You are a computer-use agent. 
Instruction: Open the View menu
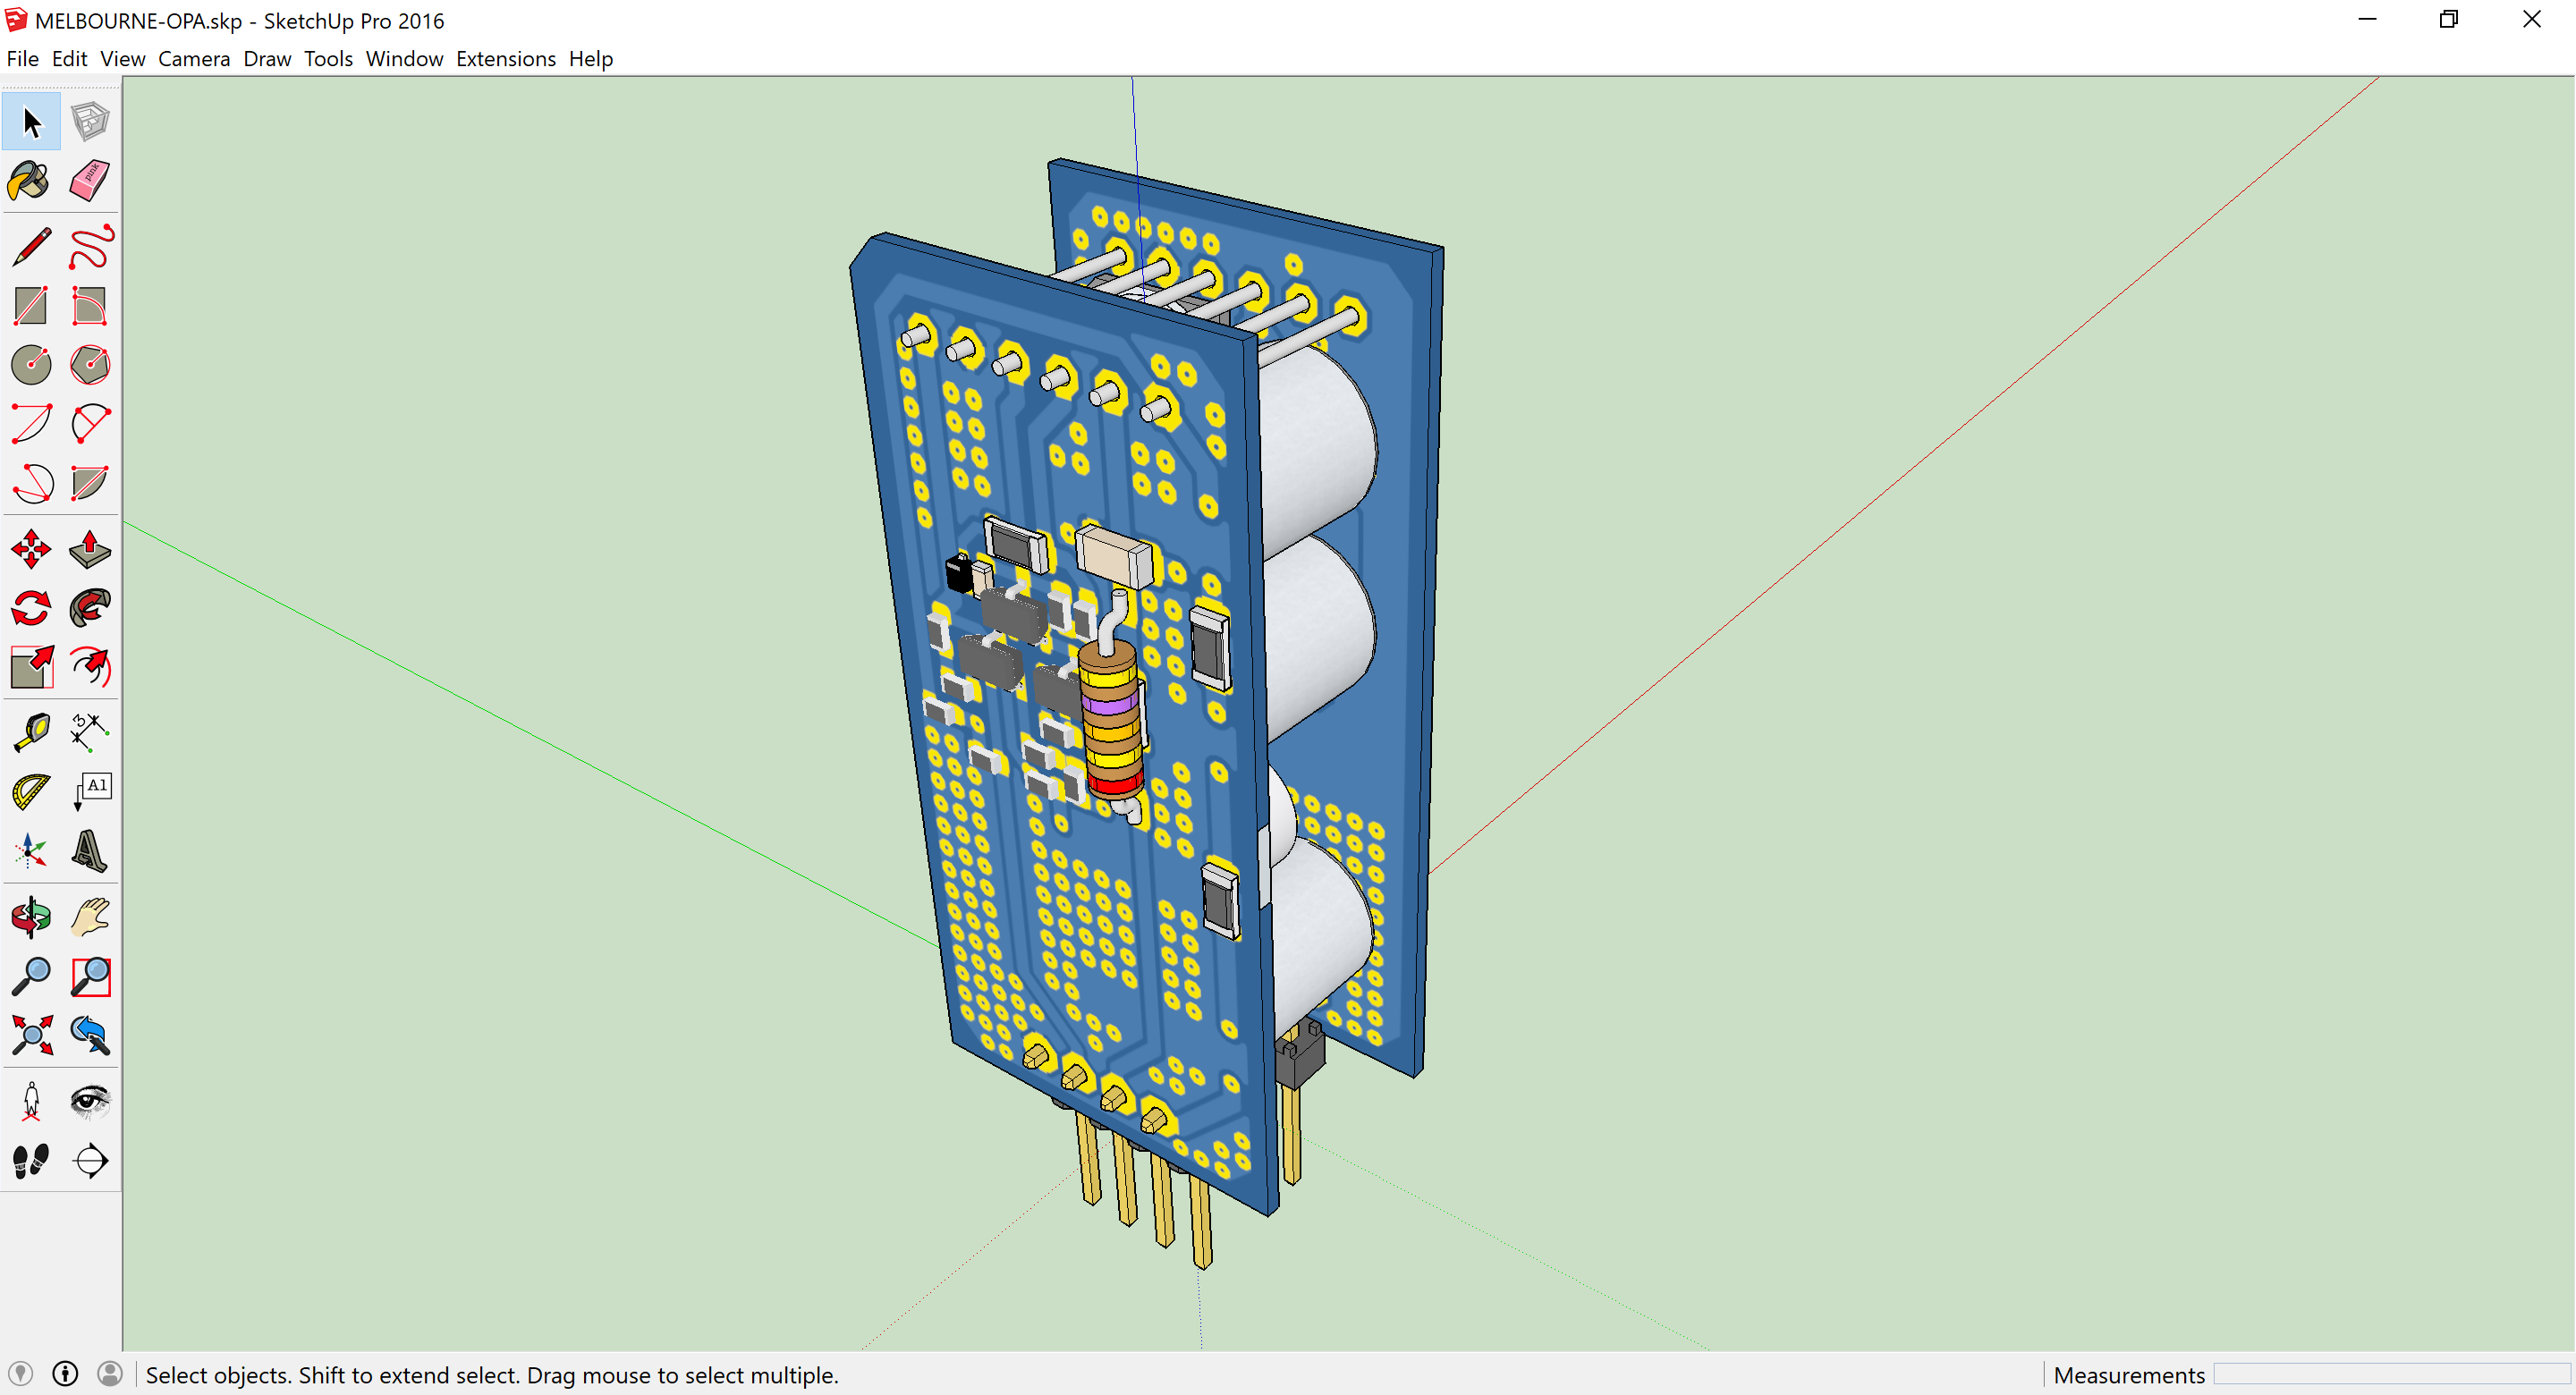123,59
